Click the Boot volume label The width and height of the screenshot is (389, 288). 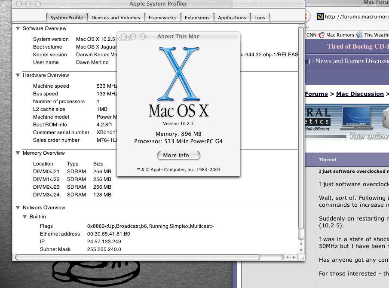(x=48, y=47)
